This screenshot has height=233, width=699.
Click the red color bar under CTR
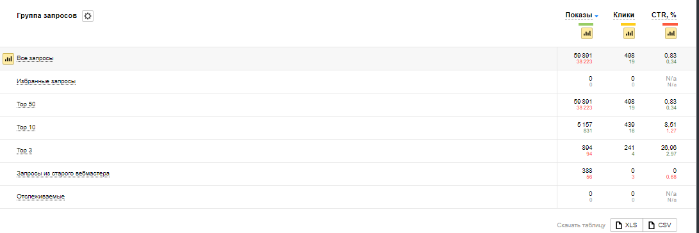click(x=670, y=24)
